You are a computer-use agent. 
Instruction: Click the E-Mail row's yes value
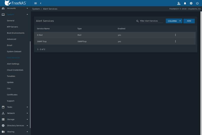tap(119, 35)
